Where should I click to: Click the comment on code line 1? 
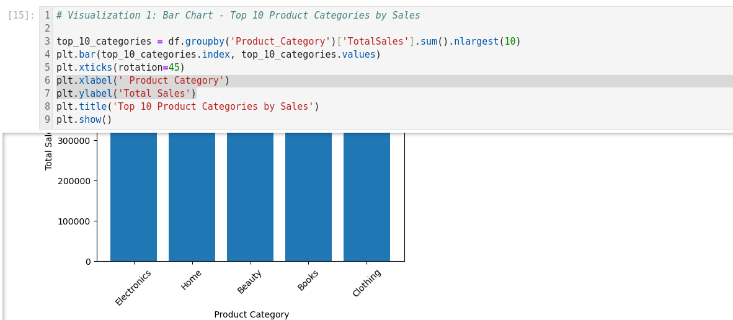tap(238, 16)
